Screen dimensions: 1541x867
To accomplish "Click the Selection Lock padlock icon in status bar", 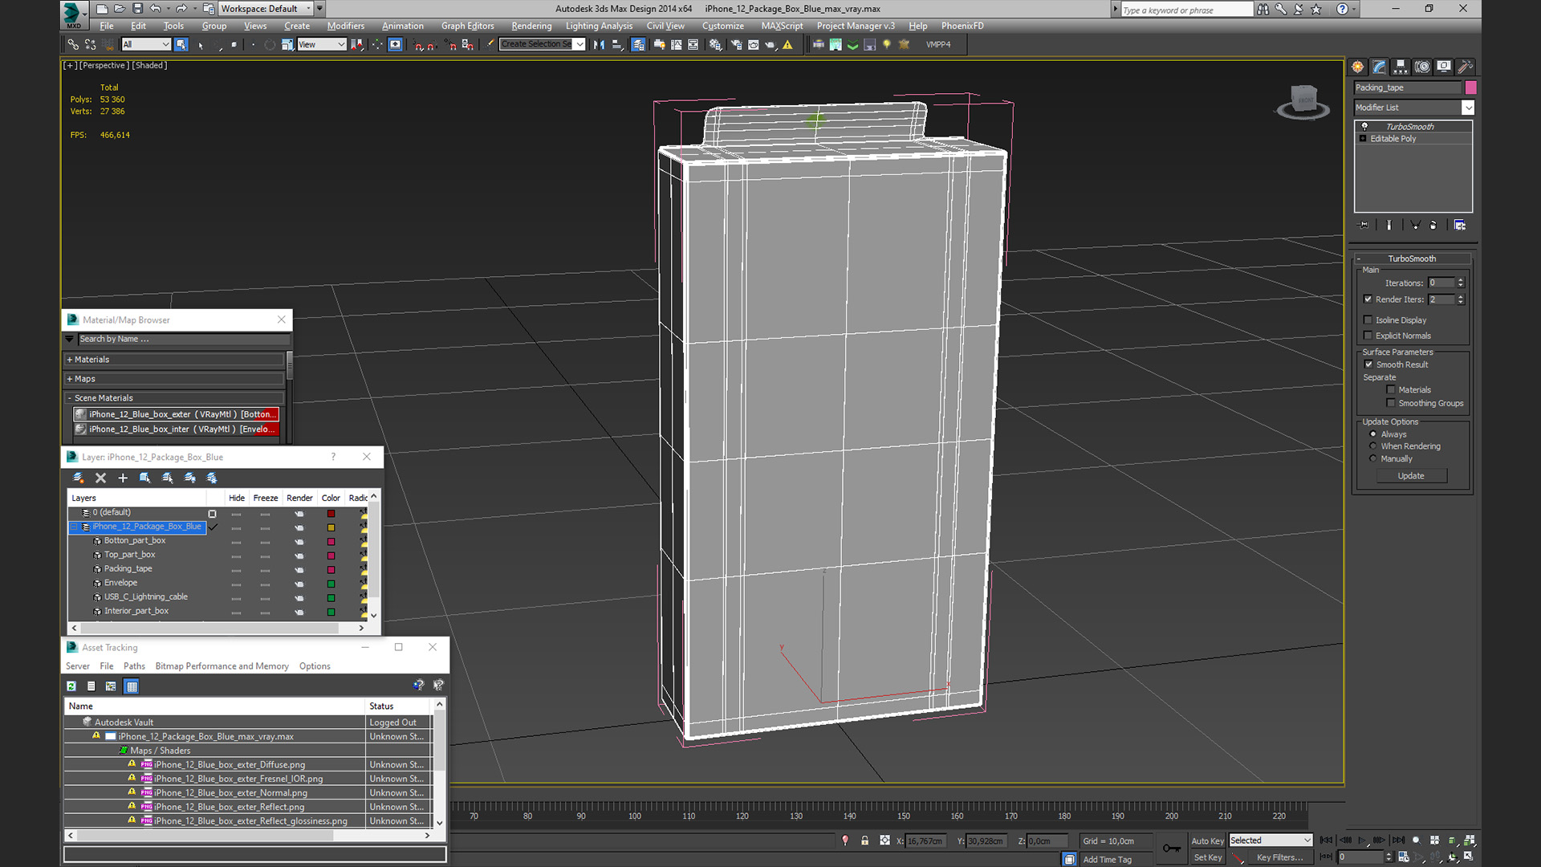I will pos(864,841).
